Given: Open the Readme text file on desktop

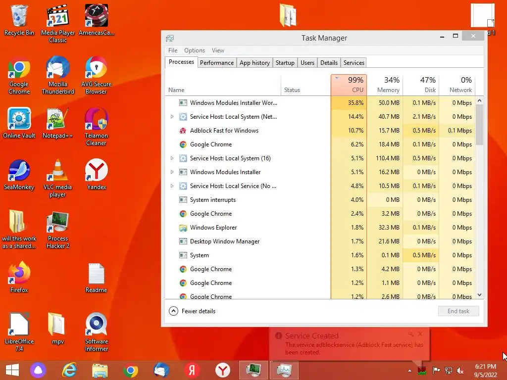Looking at the screenshot, I should click(97, 278).
